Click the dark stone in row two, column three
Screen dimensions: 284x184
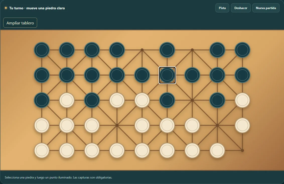(92, 75)
